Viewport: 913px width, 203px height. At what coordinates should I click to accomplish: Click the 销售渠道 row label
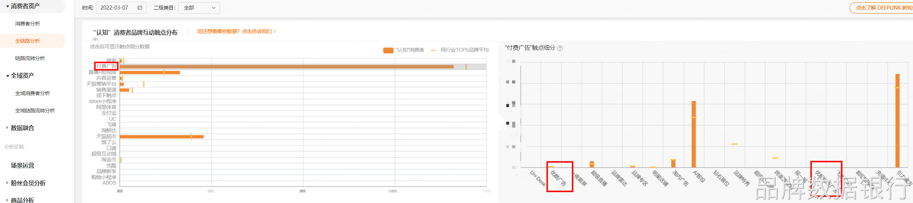tap(106, 90)
